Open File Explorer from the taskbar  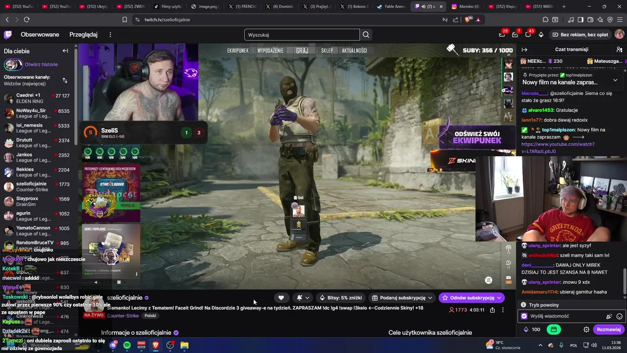[184, 345]
